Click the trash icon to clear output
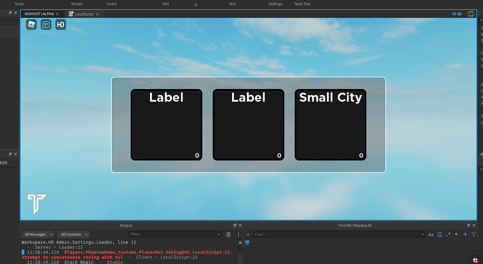 pos(229,234)
